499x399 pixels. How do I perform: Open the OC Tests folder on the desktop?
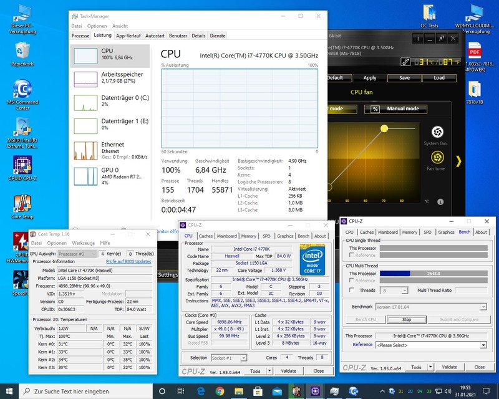429,16
